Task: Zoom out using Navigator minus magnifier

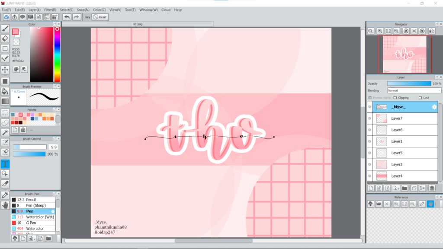Action: (396, 31)
